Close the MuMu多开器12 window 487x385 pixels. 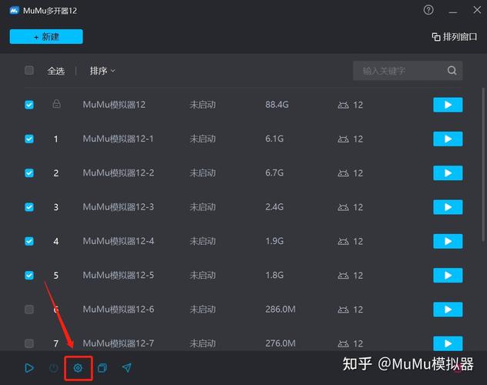coord(477,10)
